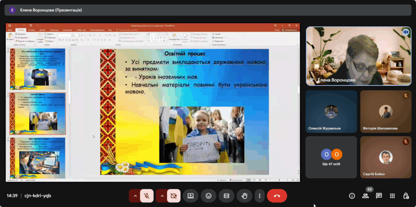Raise your hand

click(244, 196)
